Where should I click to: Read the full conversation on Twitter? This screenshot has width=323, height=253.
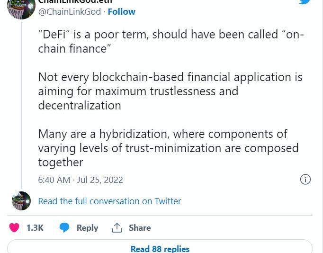pyautogui.click(x=109, y=201)
